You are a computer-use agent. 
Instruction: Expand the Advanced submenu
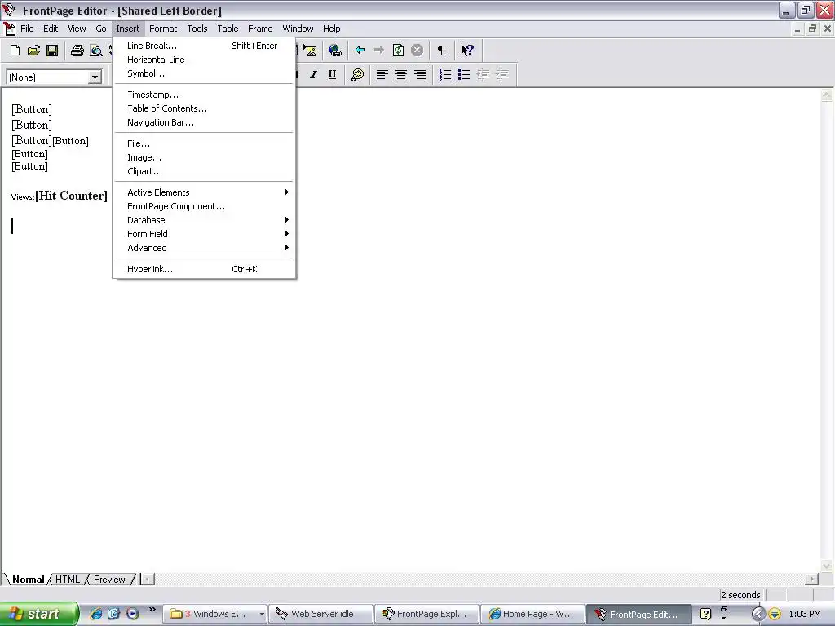point(204,248)
